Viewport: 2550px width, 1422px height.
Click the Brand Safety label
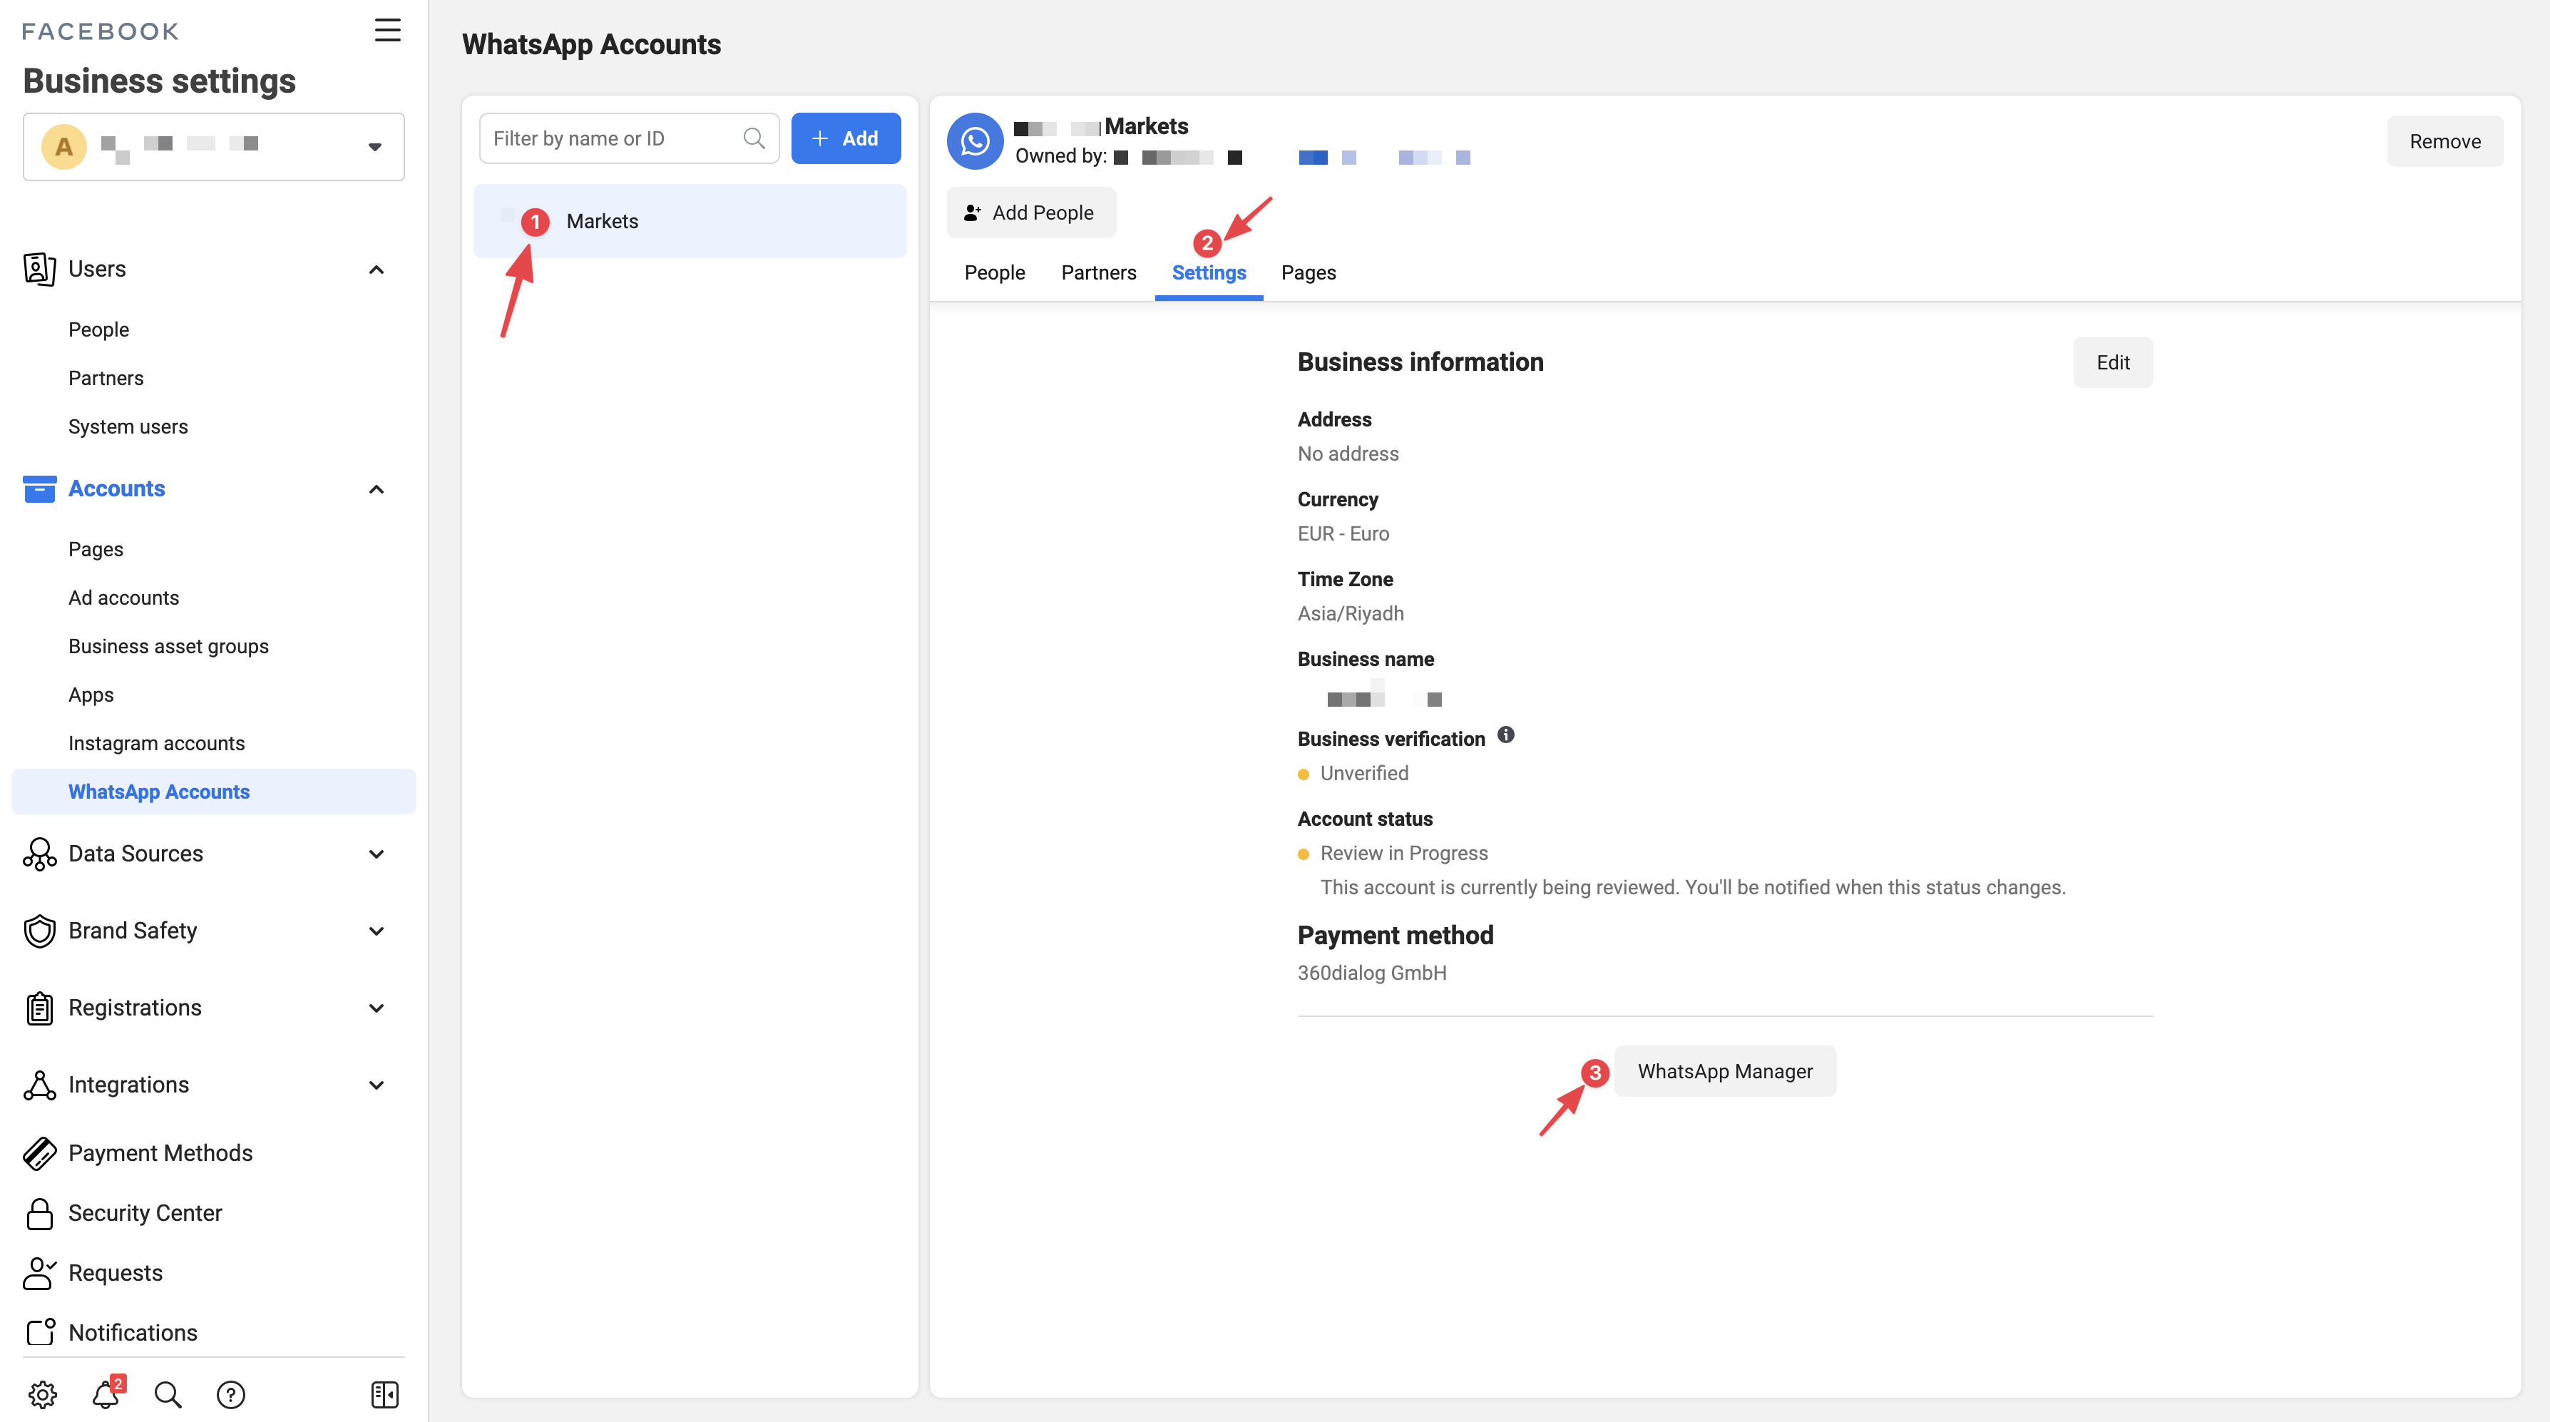[133, 931]
